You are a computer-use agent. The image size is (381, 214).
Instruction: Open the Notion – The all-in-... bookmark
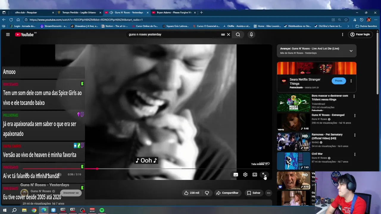115,26
